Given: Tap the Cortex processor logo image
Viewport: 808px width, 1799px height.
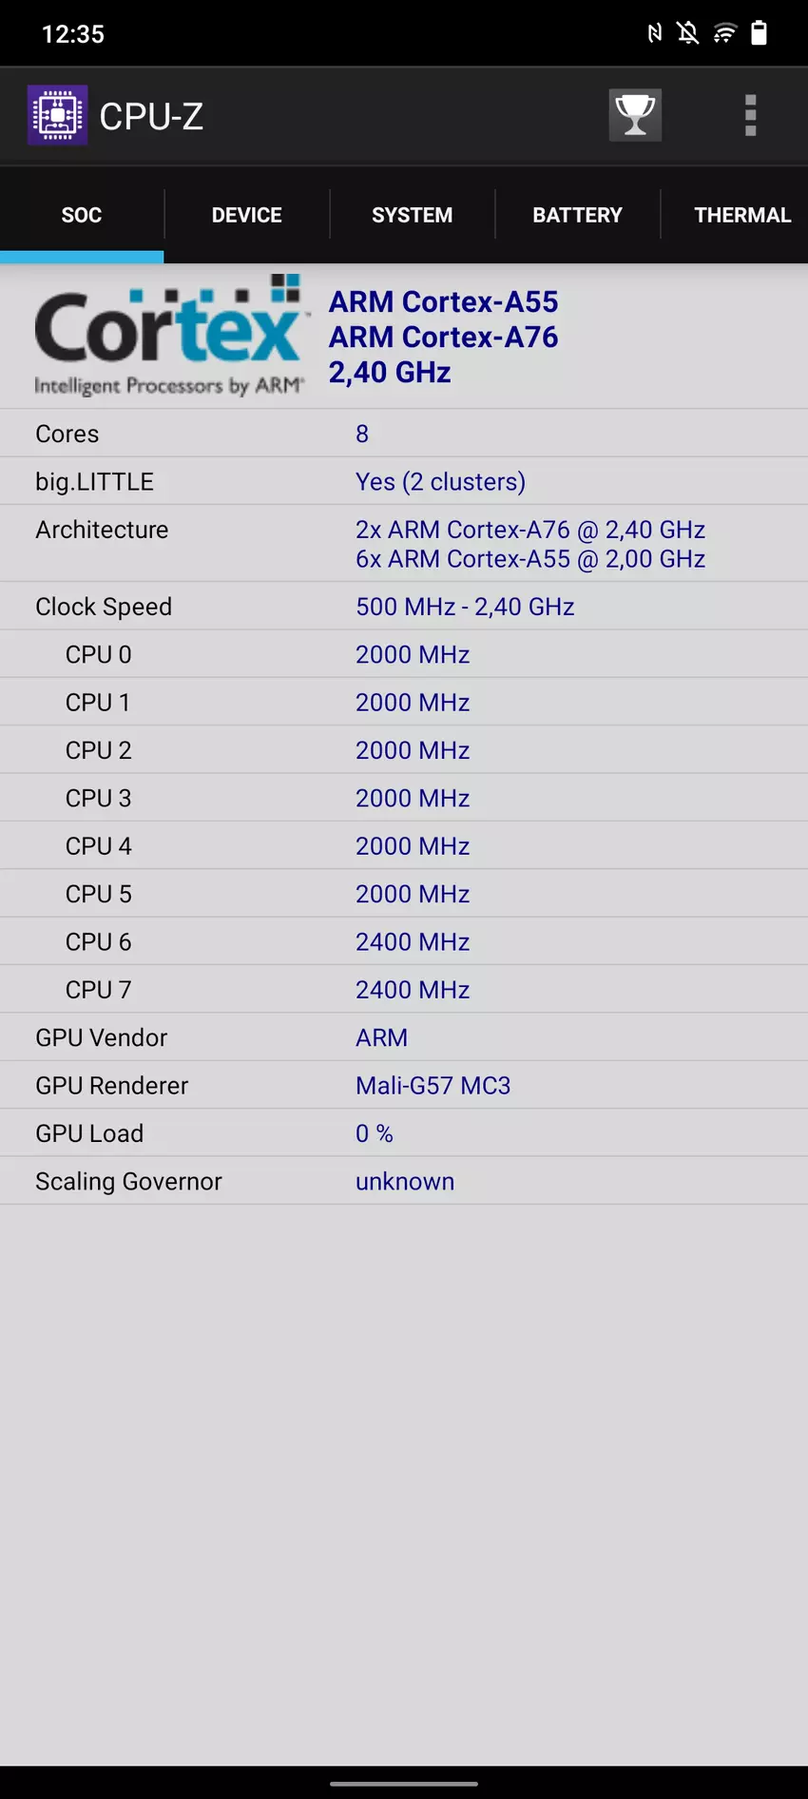Looking at the screenshot, I should (169, 336).
